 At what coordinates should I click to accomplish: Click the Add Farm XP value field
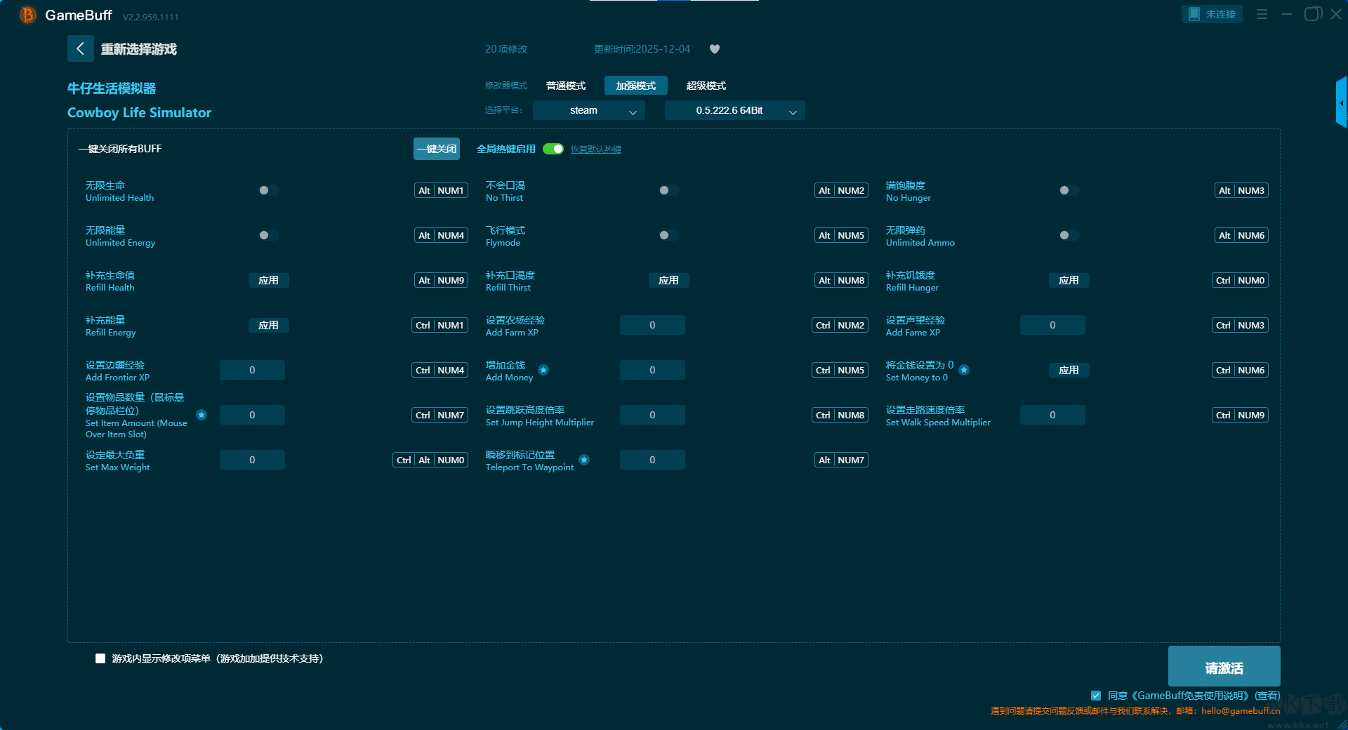652,325
